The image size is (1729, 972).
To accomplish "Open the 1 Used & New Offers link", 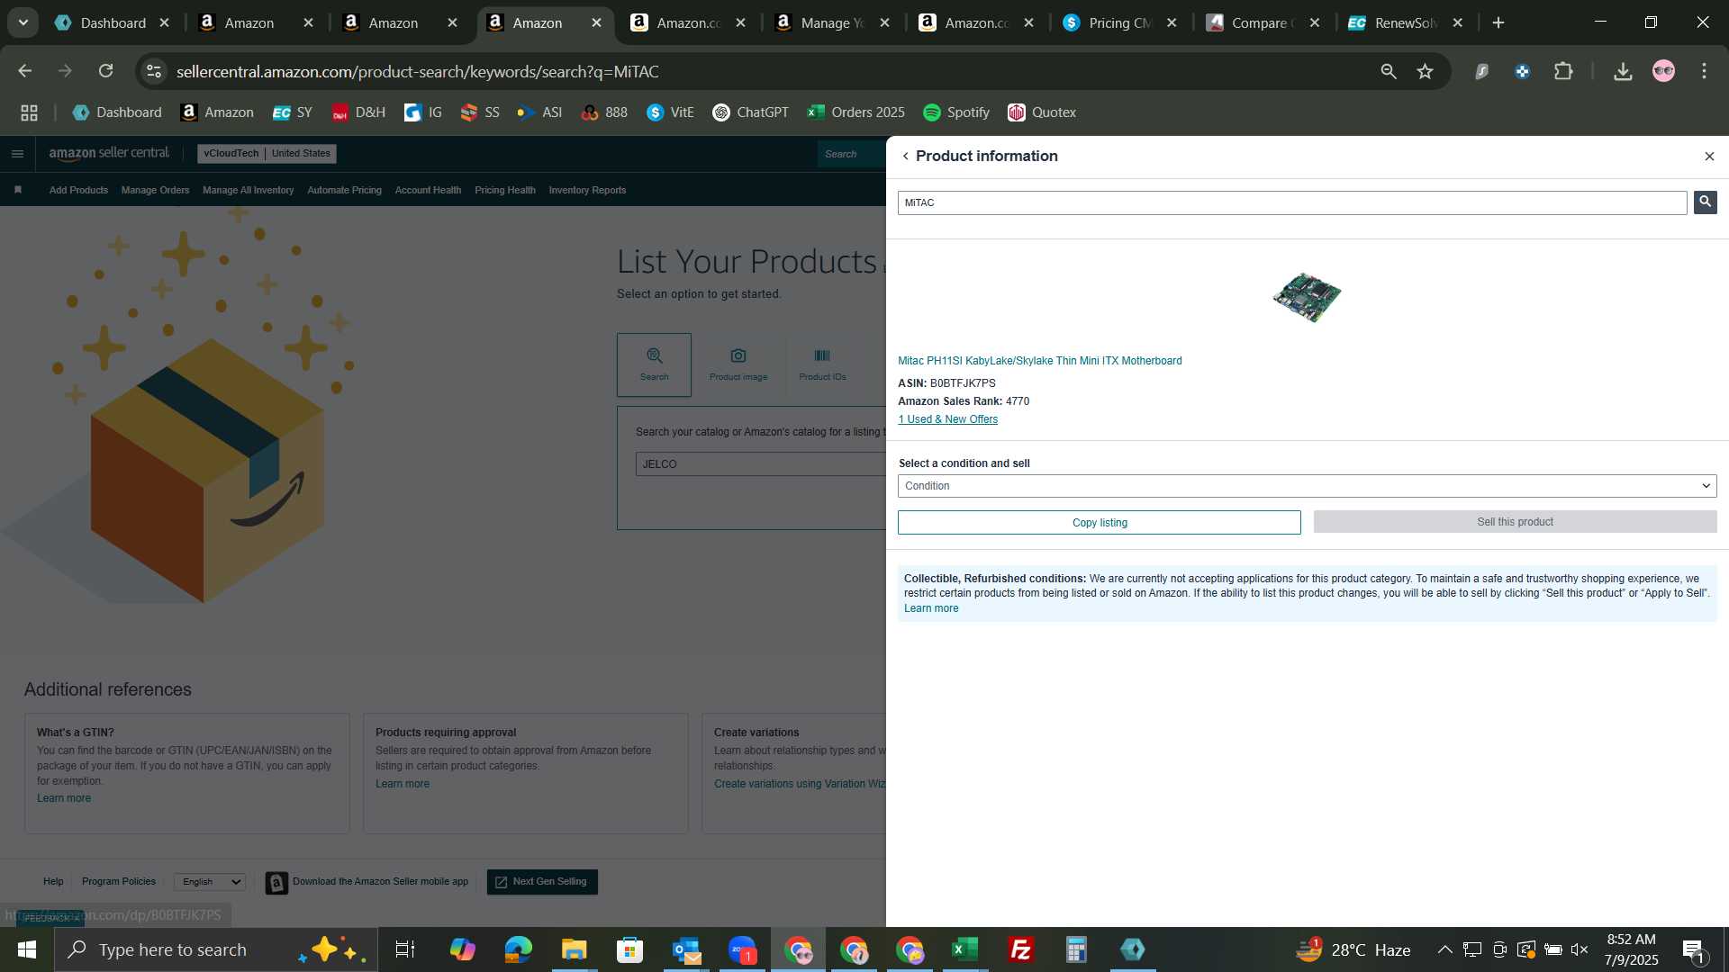I will click(947, 419).
